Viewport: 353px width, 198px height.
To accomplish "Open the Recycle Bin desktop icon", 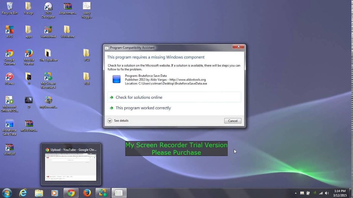I will 9,8.
